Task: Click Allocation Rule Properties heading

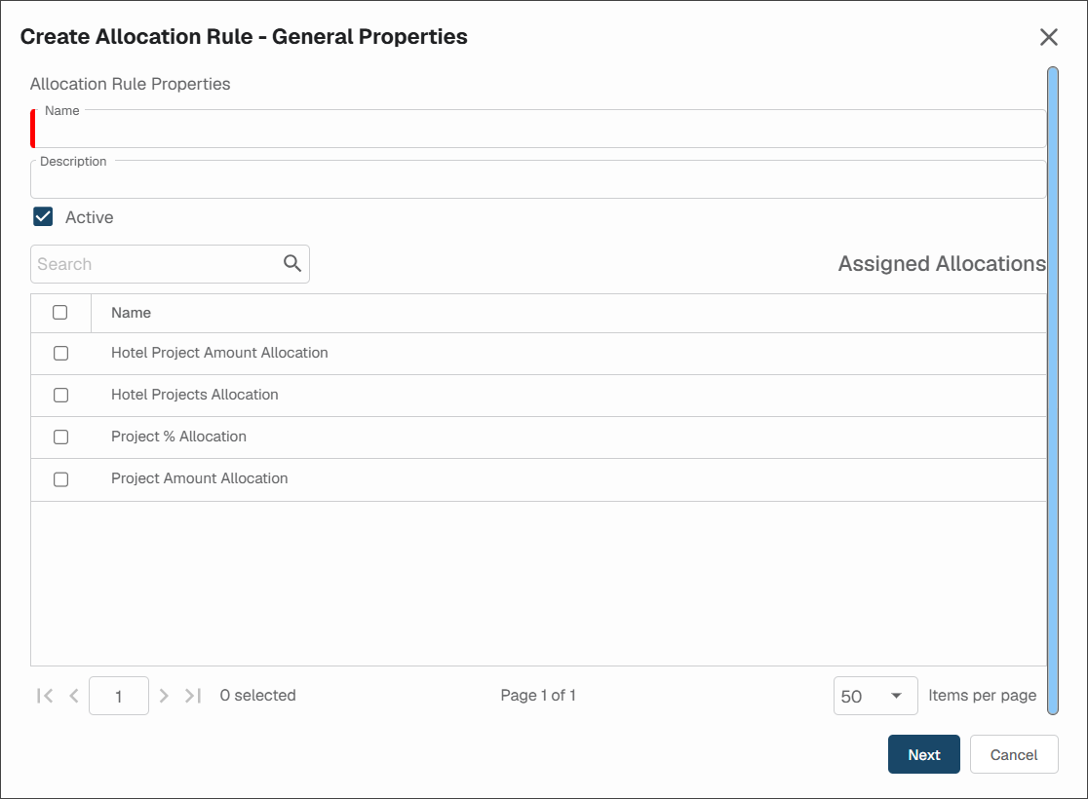Action: [x=130, y=84]
